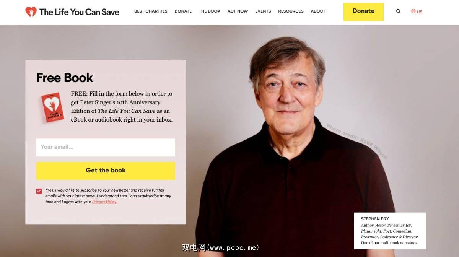The height and width of the screenshot is (257, 459).
Task: Open the About menu
Action: tap(318, 11)
